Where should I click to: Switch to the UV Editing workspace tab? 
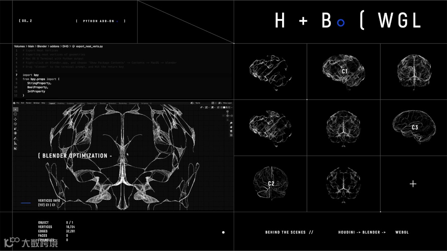tap(81, 103)
